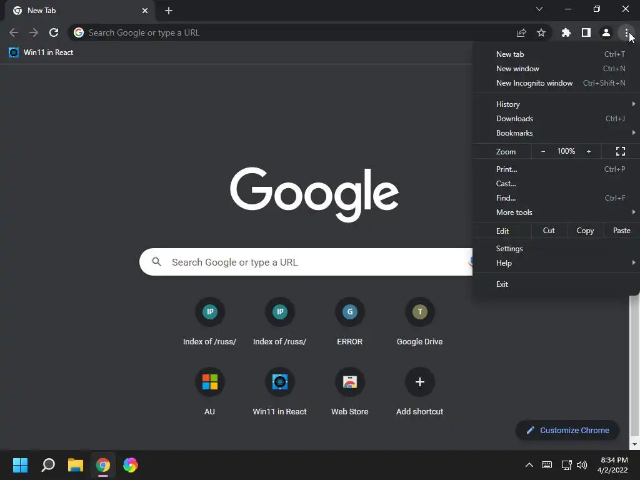The height and width of the screenshot is (480, 640).
Task: Decrease zoom with the minus button
Action: tap(543, 151)
